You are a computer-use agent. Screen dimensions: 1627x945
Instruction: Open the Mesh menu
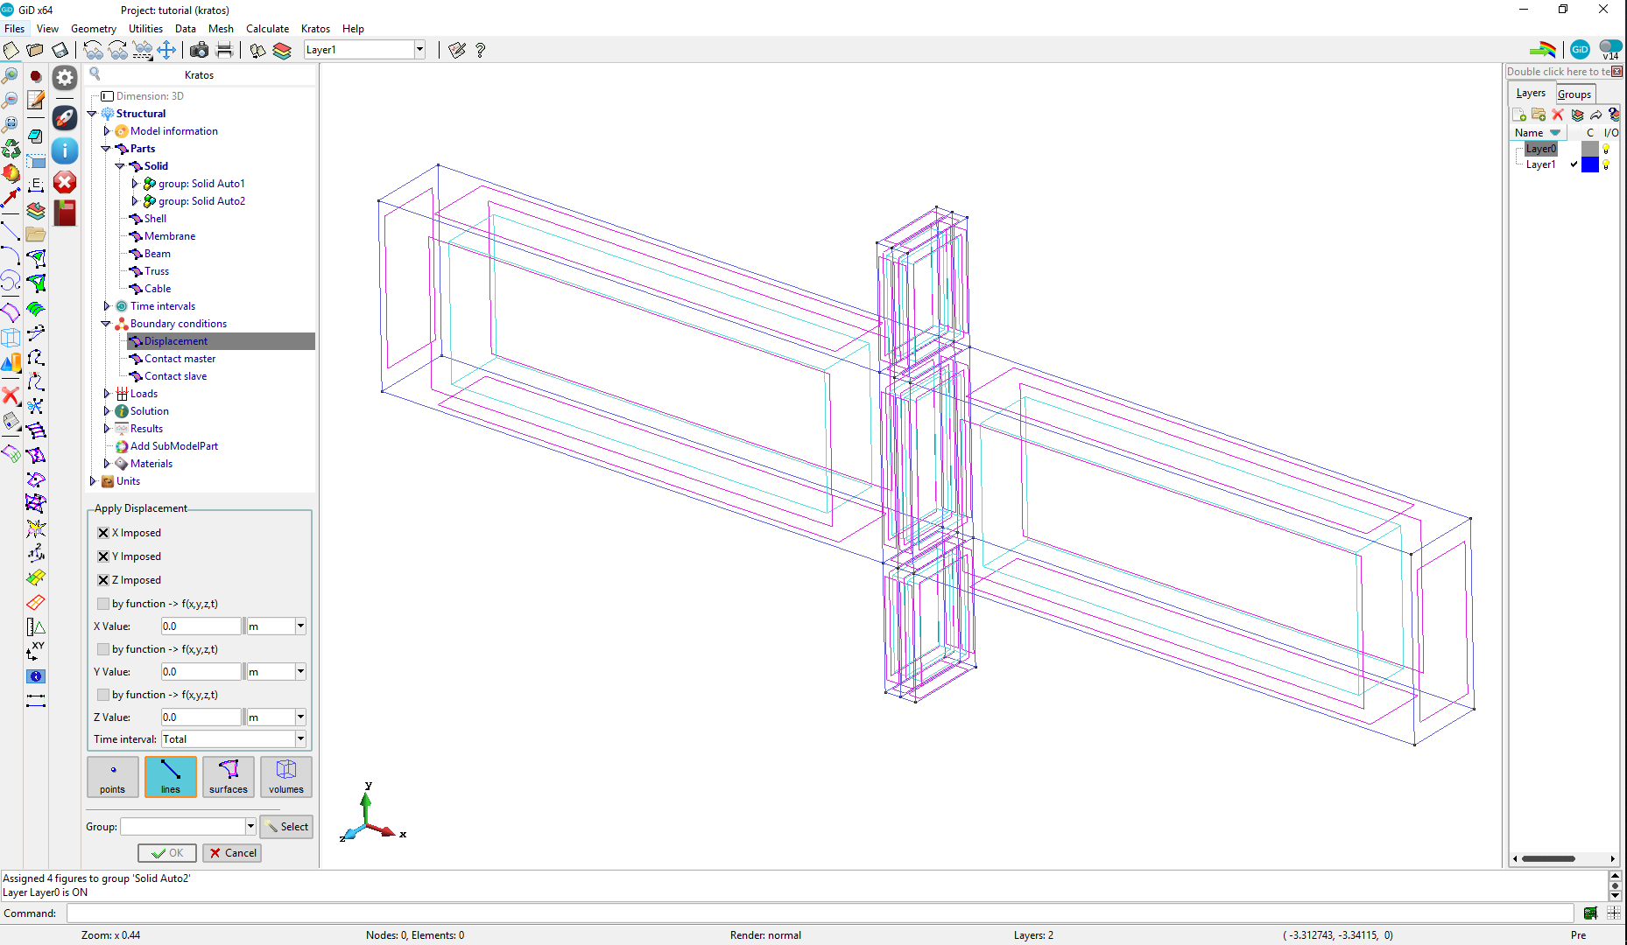[221, 29]
